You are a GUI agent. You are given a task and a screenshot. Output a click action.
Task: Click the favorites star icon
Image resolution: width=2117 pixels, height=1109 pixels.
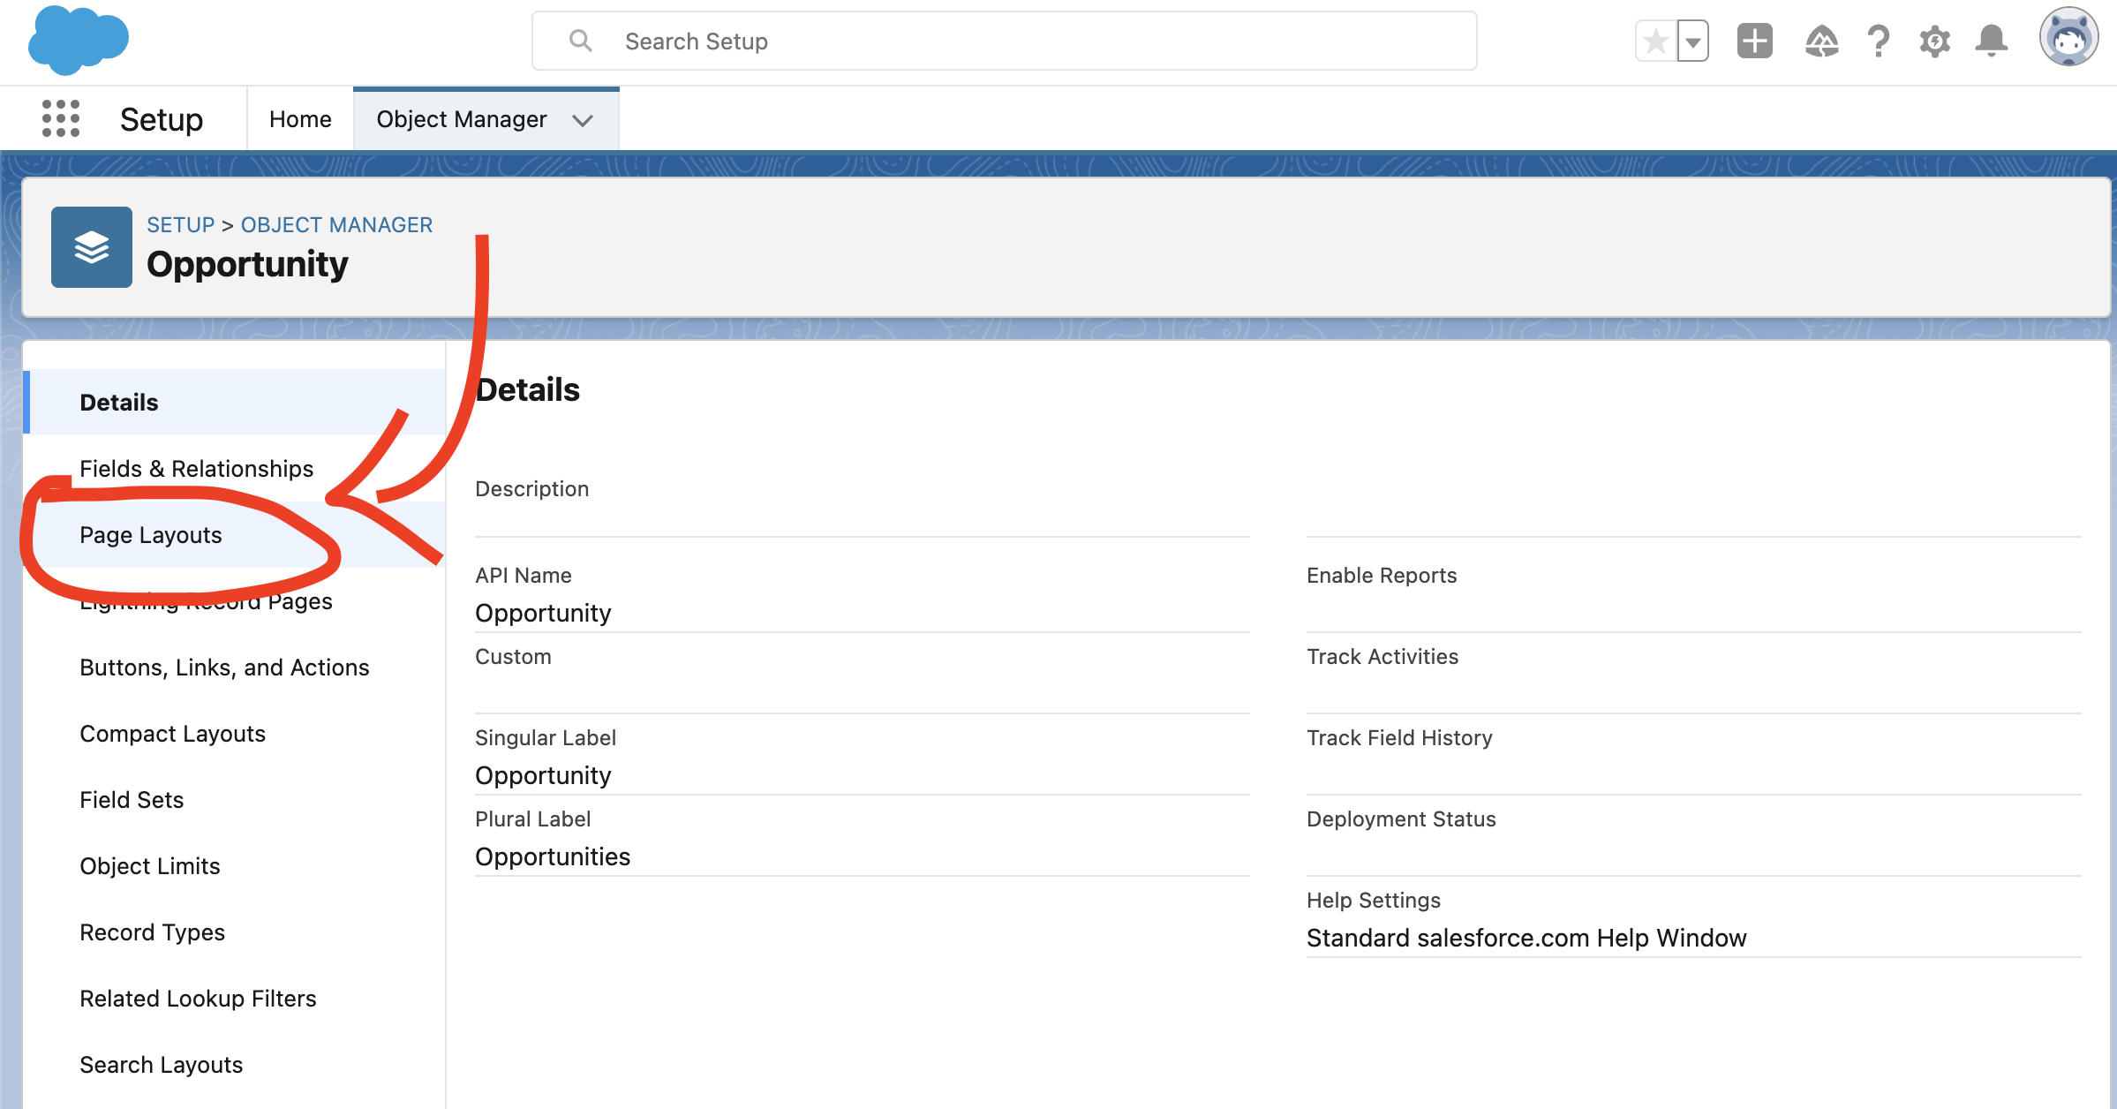coord(1656,41)
